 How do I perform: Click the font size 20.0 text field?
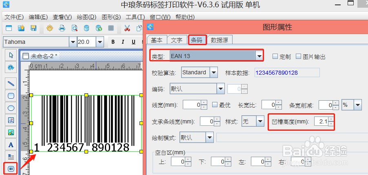[x=86, y=42]
